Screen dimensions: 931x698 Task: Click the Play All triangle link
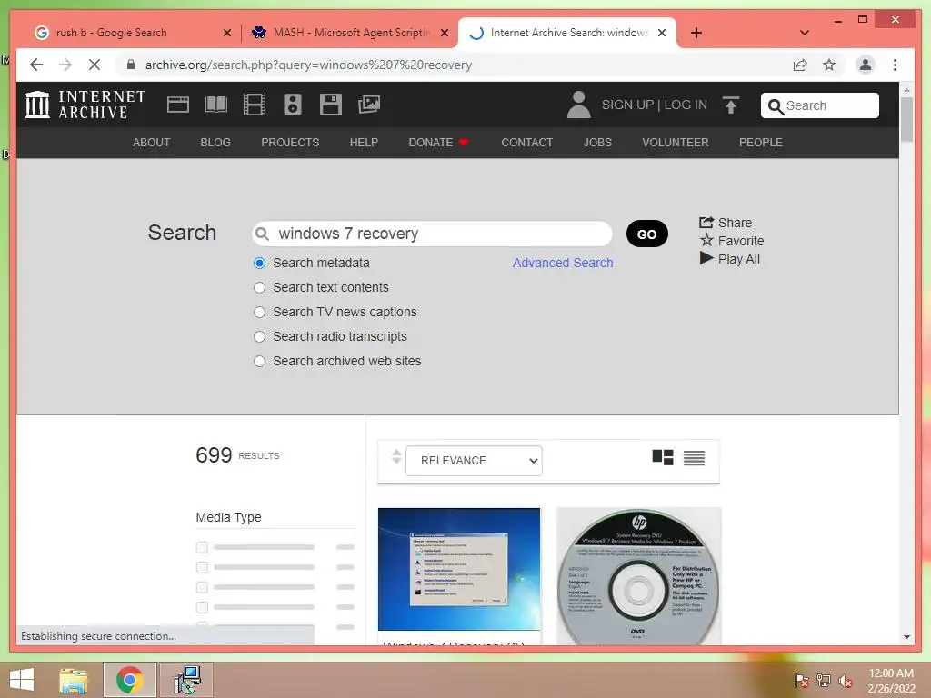(x=730, y=259)
